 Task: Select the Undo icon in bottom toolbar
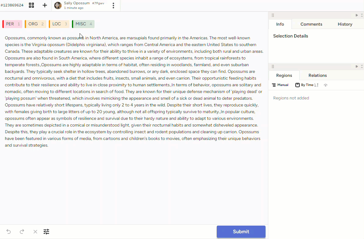click(8, 232)
